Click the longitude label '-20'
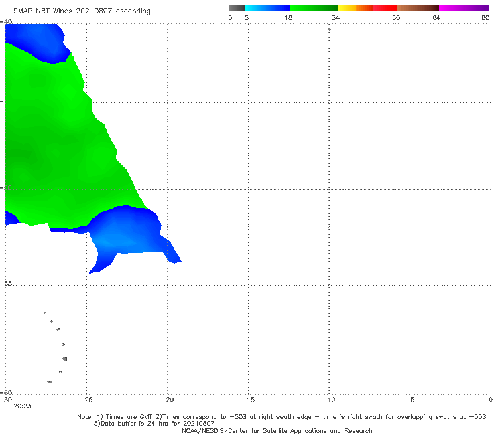The height and width of the screenshot is (435, 496). tap(167, 400)
